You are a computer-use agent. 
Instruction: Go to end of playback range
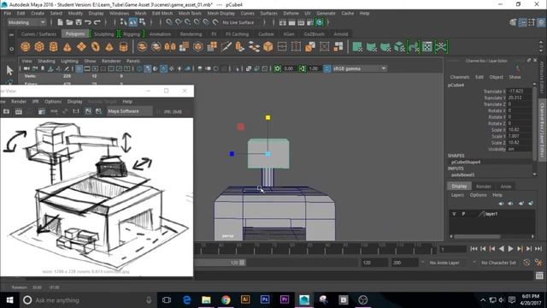538,249
